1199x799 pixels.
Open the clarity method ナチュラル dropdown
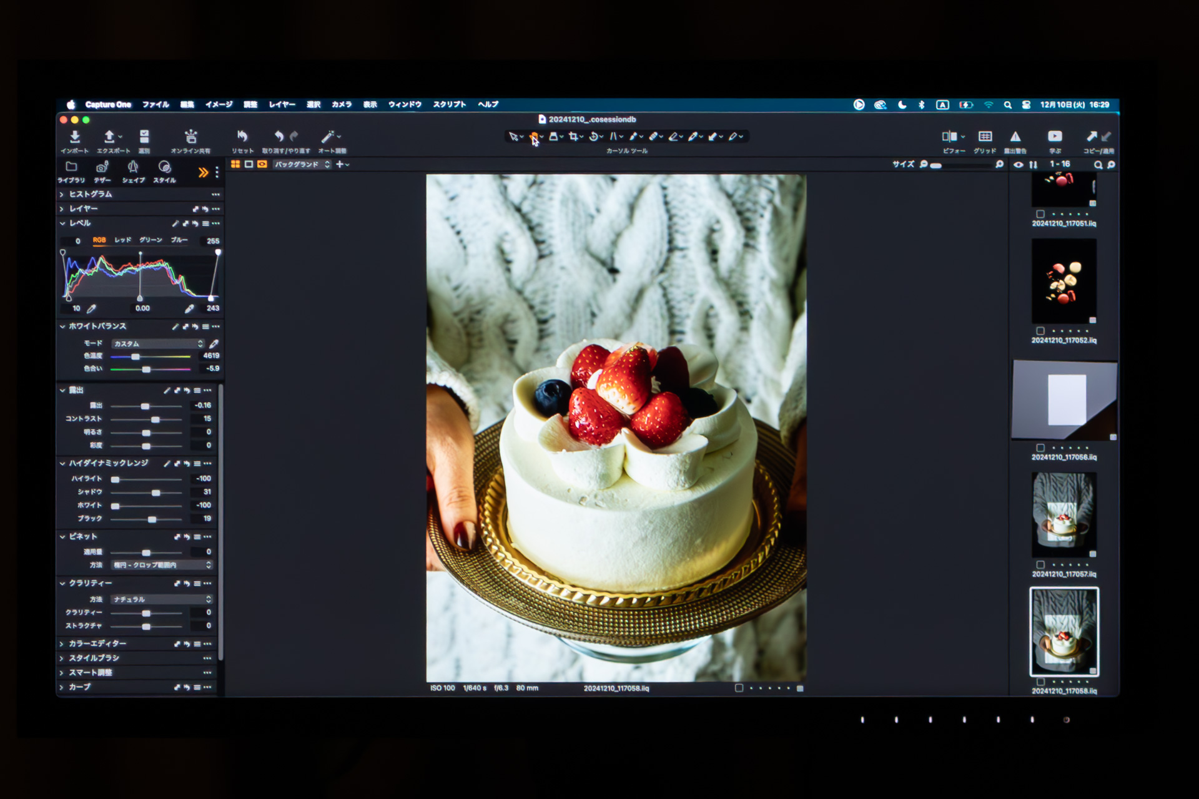[x=162, y=599]
